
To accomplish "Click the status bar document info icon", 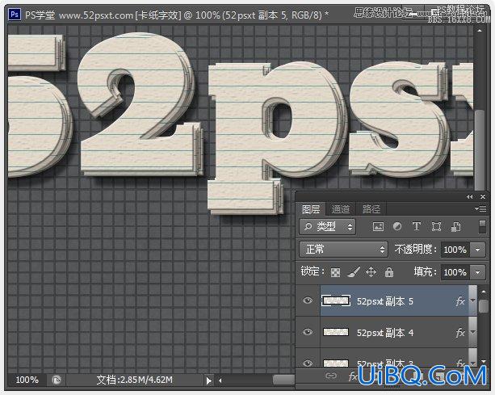I will [x=57, y=380].
